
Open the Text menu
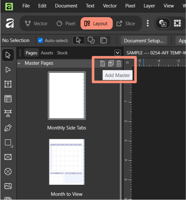pyautogui.click(x=90, y=6)
